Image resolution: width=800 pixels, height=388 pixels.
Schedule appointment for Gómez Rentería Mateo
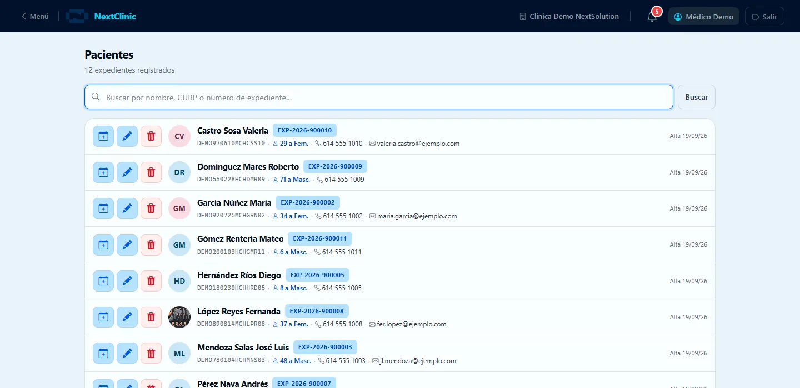click(103, 245)
